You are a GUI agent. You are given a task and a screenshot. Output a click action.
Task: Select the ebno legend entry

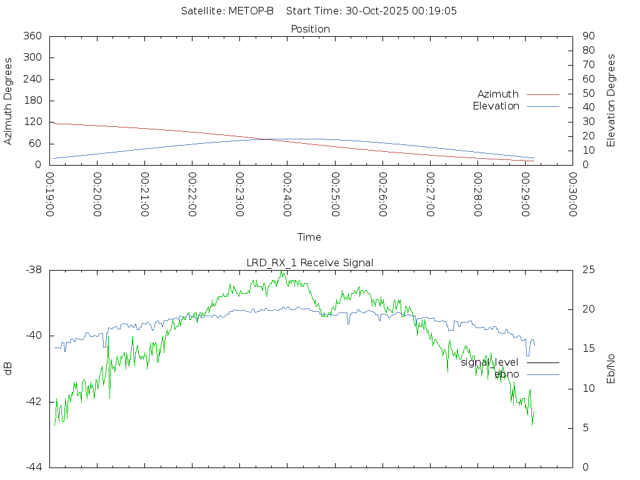(x=506, y=374)
